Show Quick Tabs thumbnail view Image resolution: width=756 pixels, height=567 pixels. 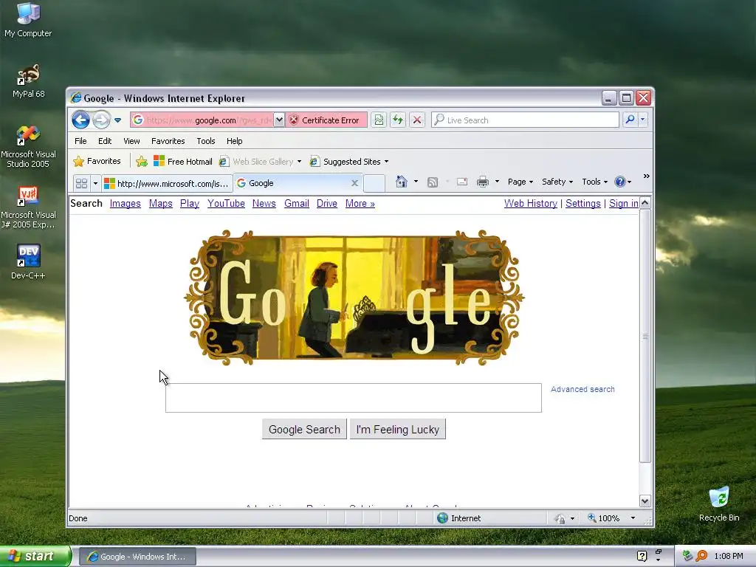pos(81,183)
